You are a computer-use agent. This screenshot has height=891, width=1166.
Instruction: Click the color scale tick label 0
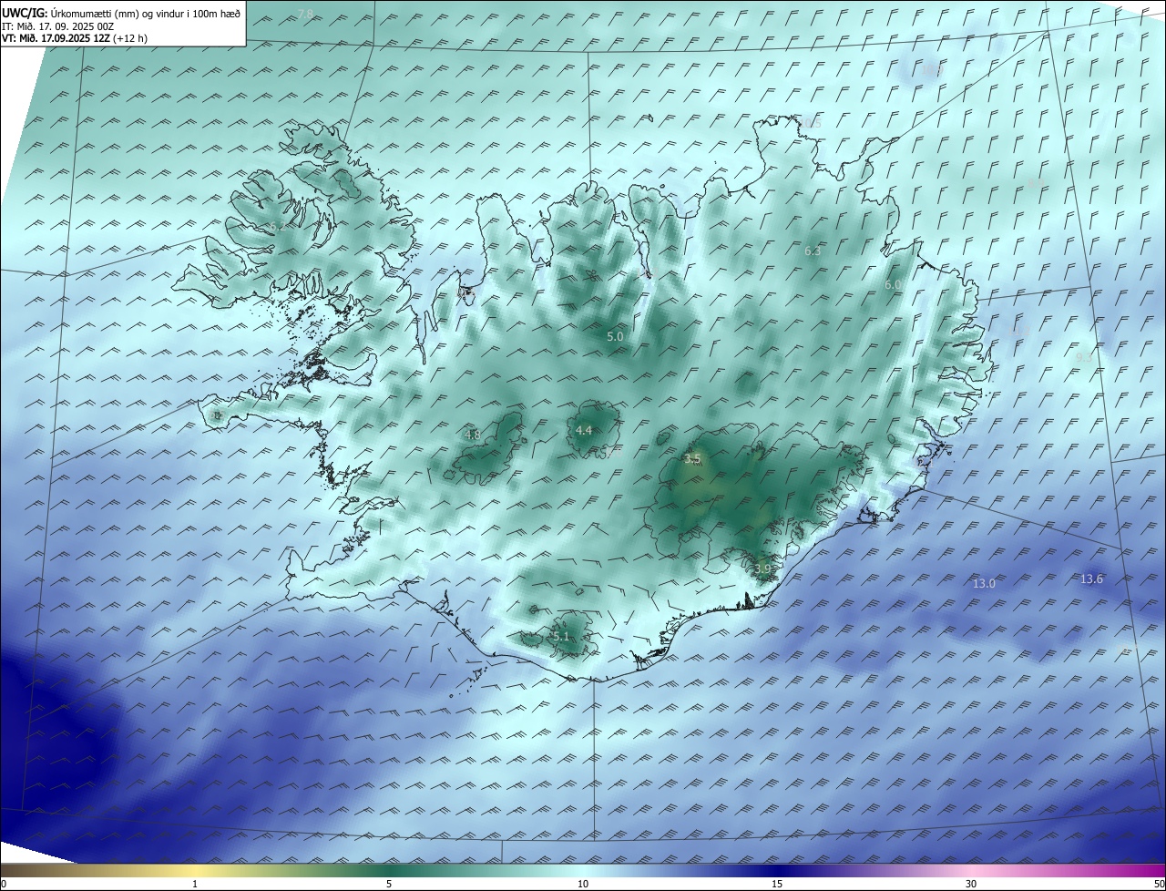click(4, 884)
